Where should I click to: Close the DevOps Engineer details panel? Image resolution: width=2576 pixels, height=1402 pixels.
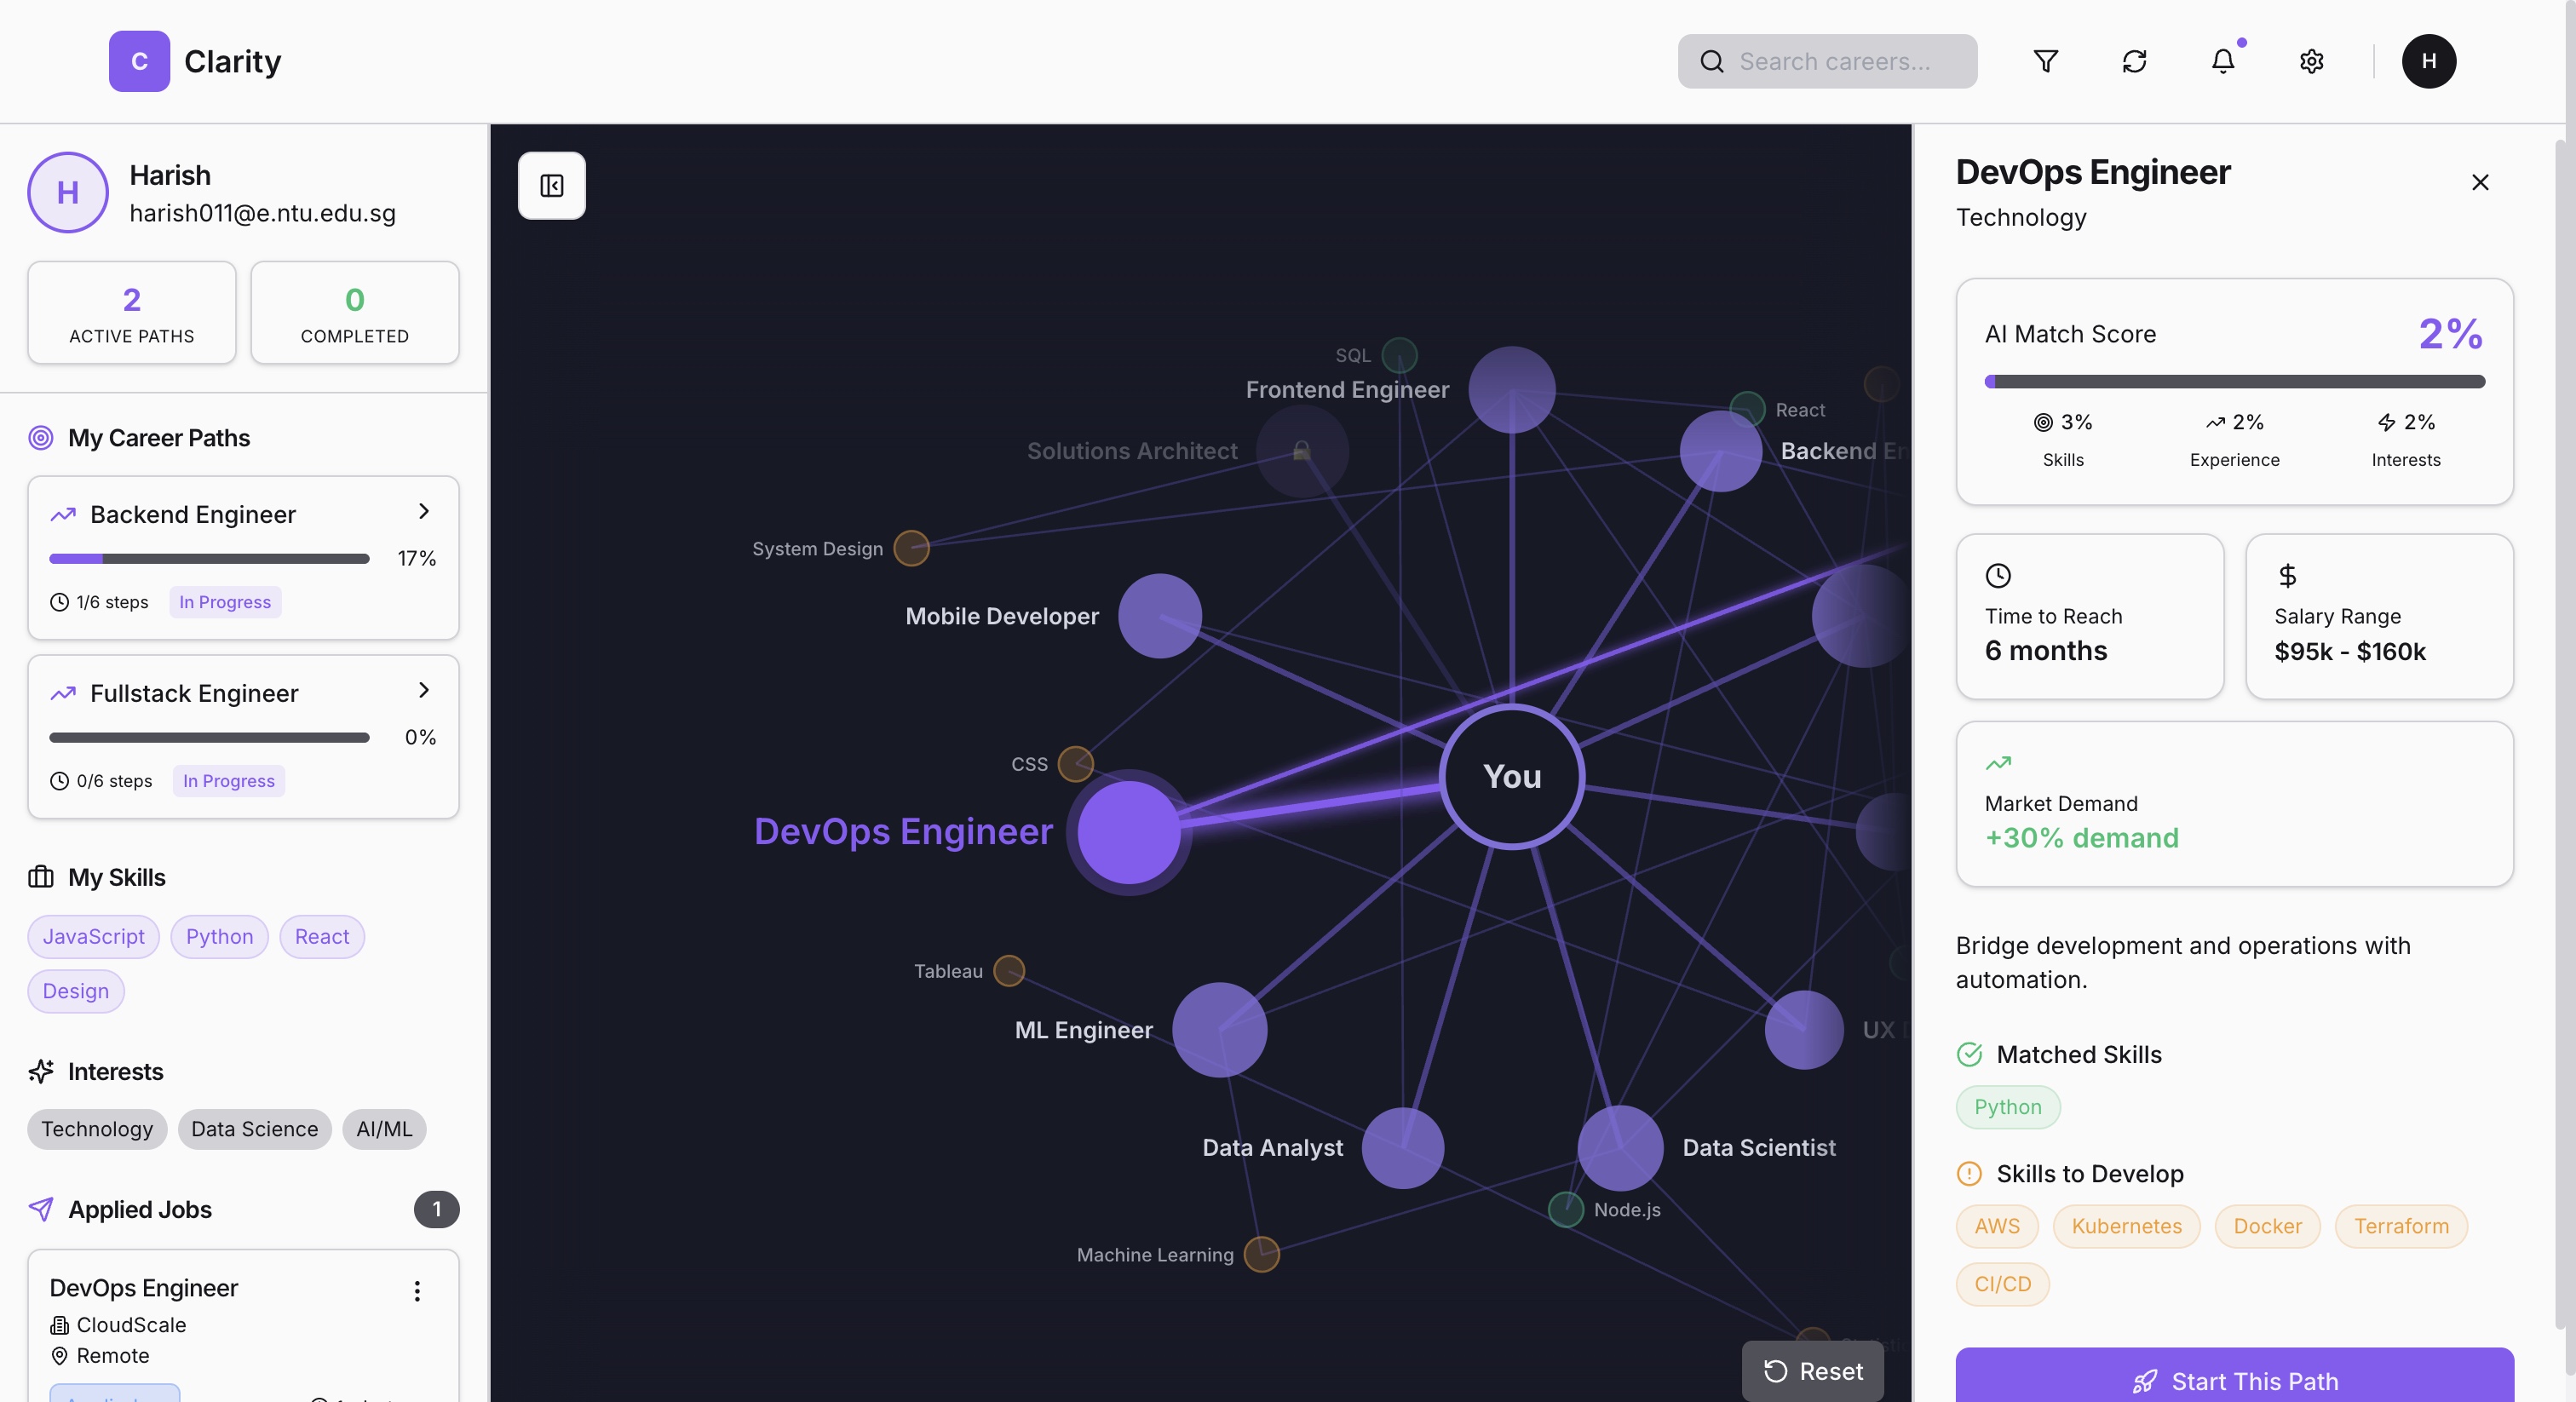click(2479, 182)
